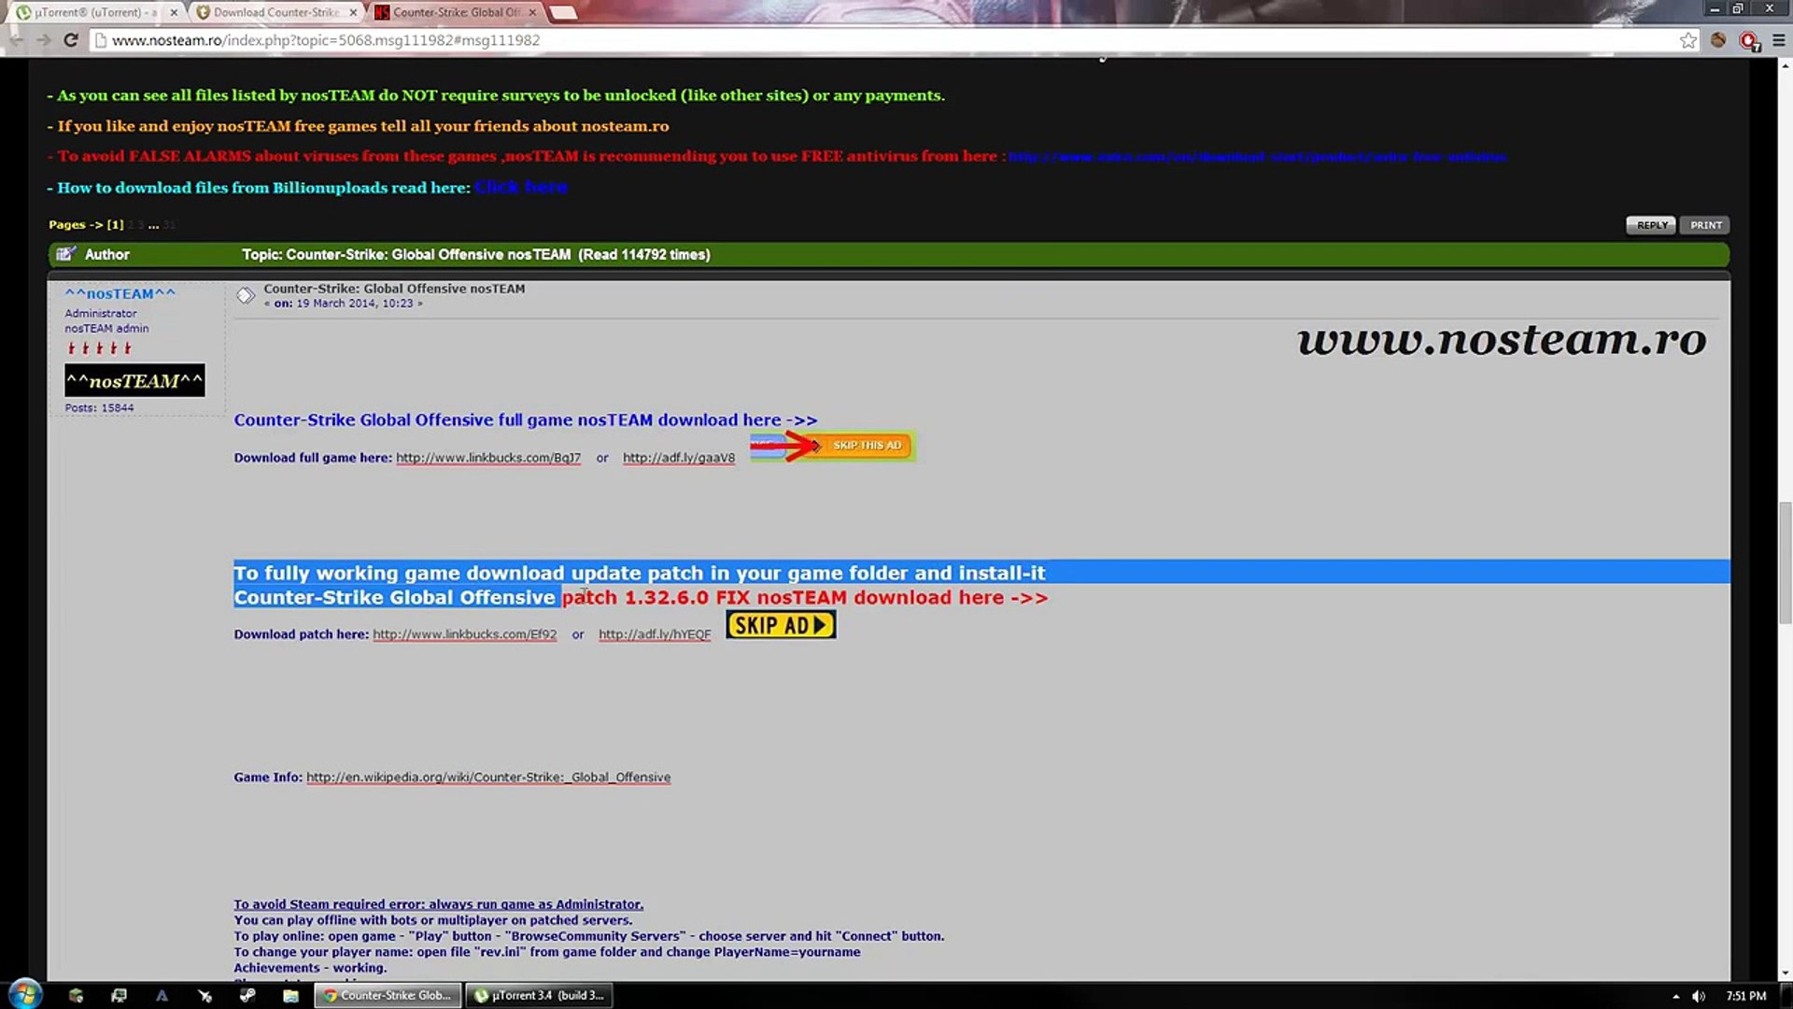1793x1009 pixels.
Task: Open the scissors-like taskbar shortcut
Action: coord(205,996)
